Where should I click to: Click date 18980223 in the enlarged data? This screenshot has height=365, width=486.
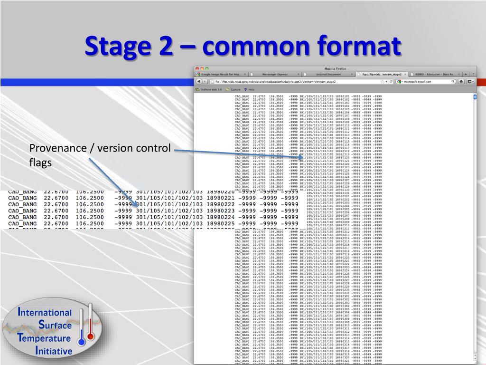(x=221, y=211)
